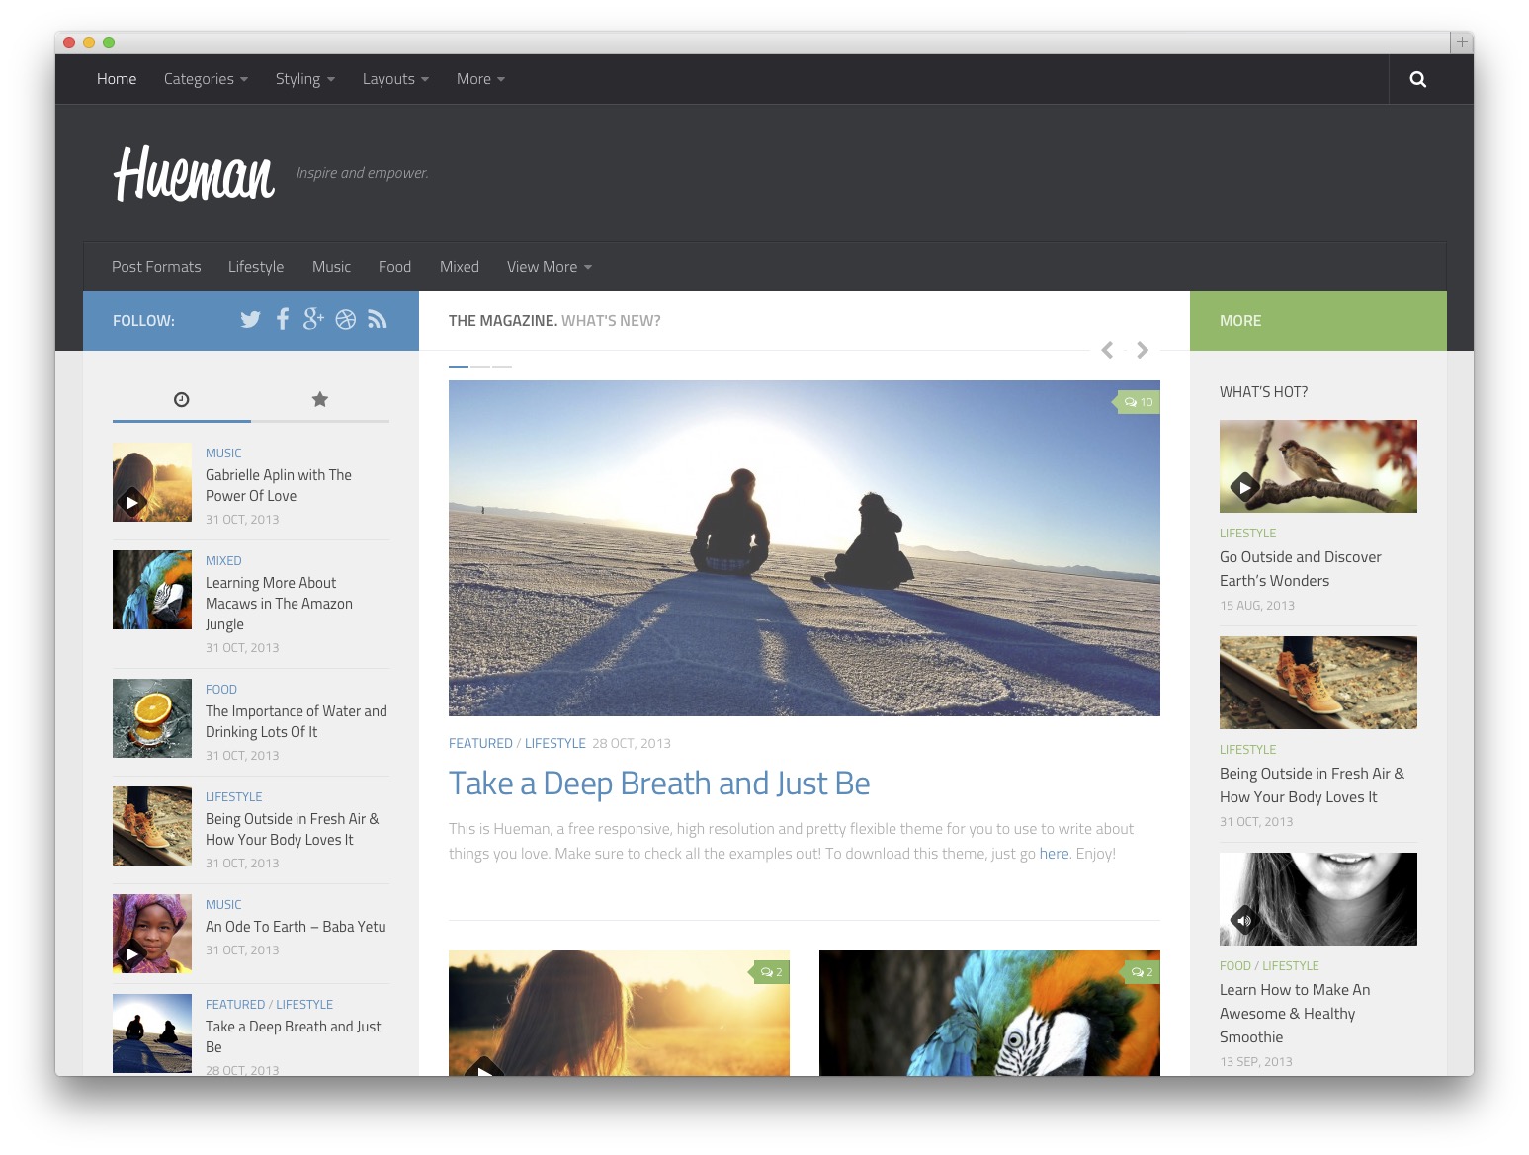Subscribe via the RSS feed icon
The width and height of the screenshot is (1529, 1155).
pos(377,319)
